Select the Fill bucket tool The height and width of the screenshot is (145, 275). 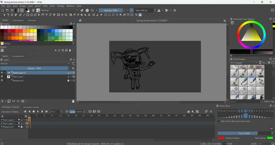point(86,15)
